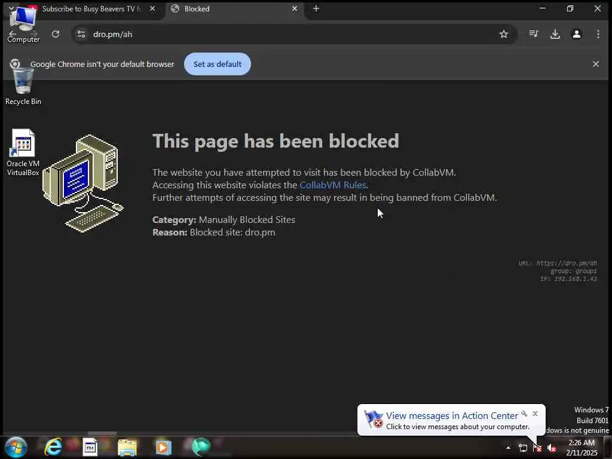Open the document program icon on taskbar
The width and height of the screenshot is (612, 459).
tap(90, 447)
